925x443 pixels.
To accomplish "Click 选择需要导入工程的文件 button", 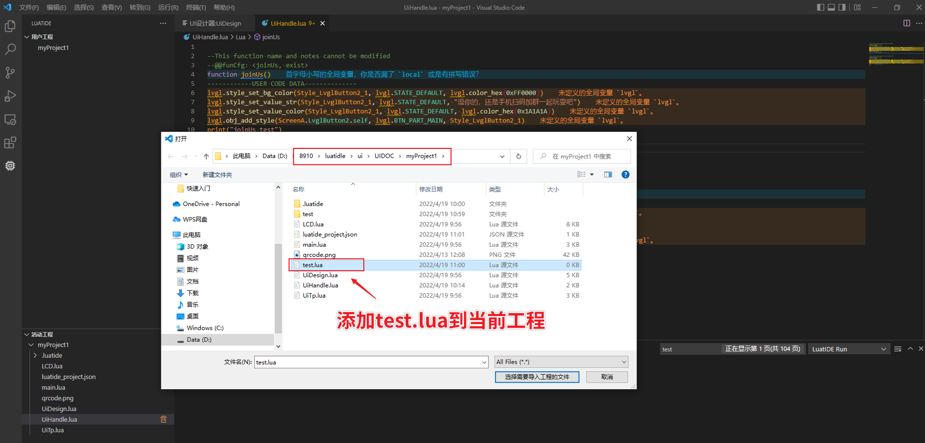I will tap(537, 377).
